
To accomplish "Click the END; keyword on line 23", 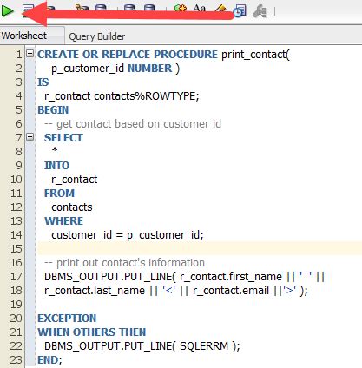I will (49, 360).
